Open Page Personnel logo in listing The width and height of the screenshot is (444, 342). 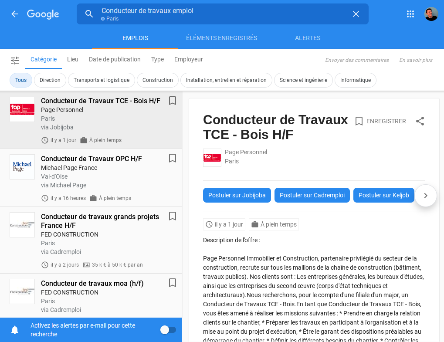pos(22,109)
